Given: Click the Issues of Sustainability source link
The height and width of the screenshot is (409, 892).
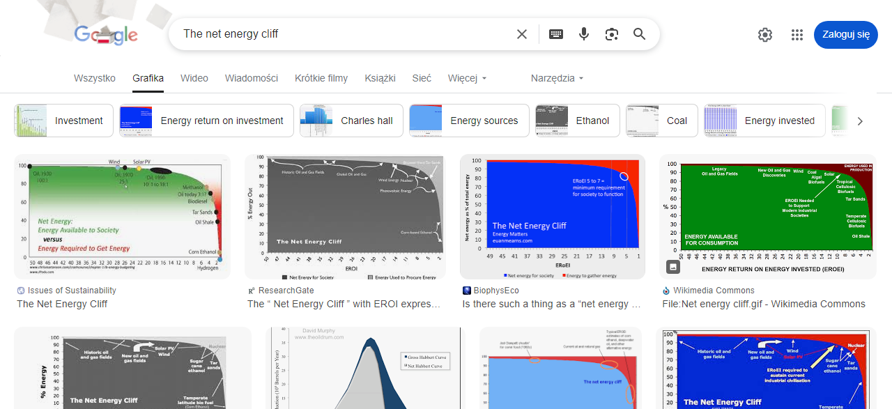Looking at the screenshot, I should (x=72, y=291).
